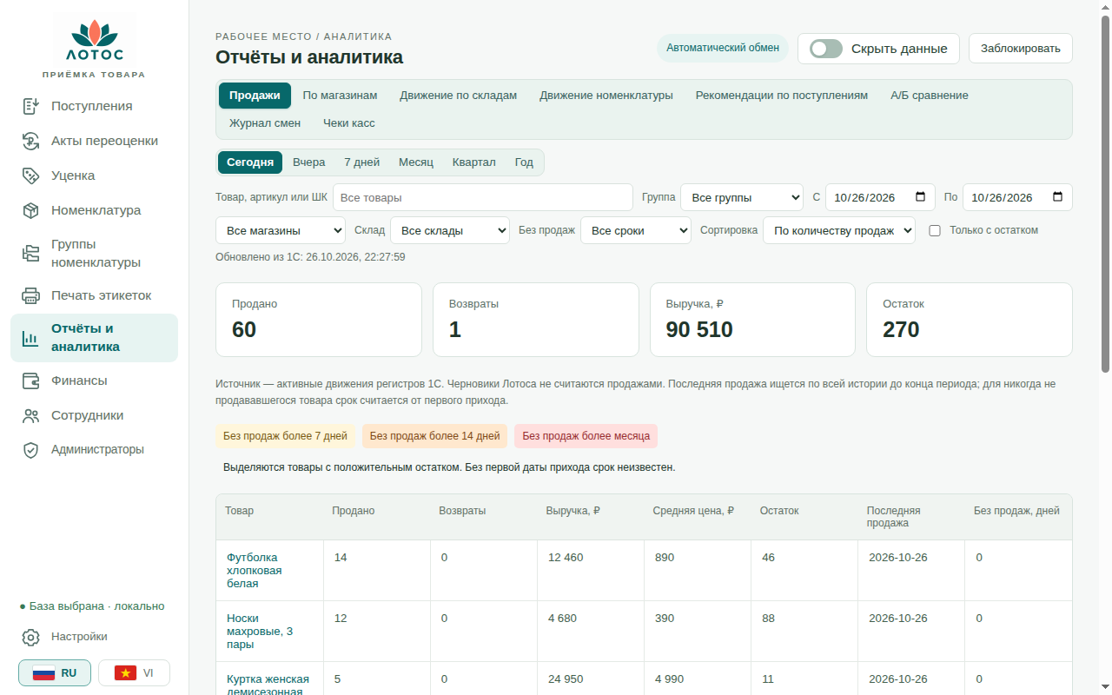
Task: Expand the sort dropdown По количеству продаж
Action: (839, 230)
